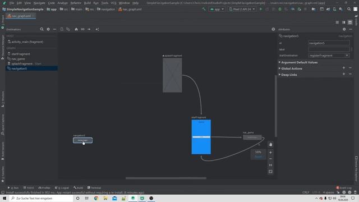Zoom out canvas with minus button
The width and height of the screenshot is (359, 202).
pos(270,159)
